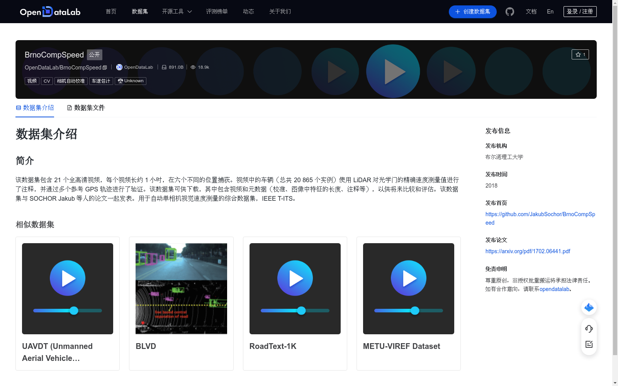Click the 视频 tag

32,81
